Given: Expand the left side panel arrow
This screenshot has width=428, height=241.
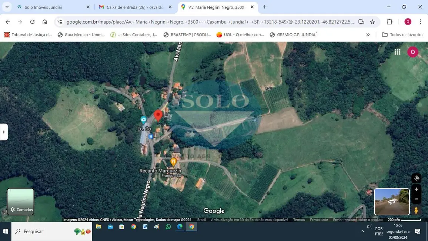Looking at the screenshot, I should pyautogui.click(x=4, y=132).
